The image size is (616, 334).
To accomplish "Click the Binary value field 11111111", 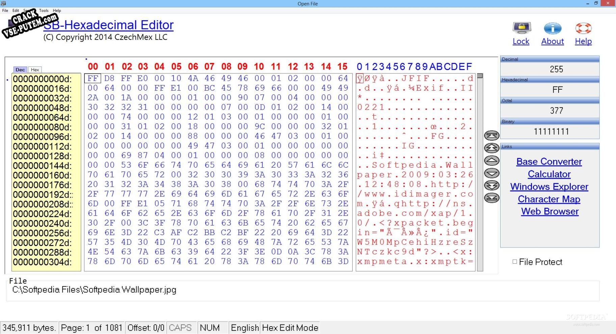I will tap(550, 132).
